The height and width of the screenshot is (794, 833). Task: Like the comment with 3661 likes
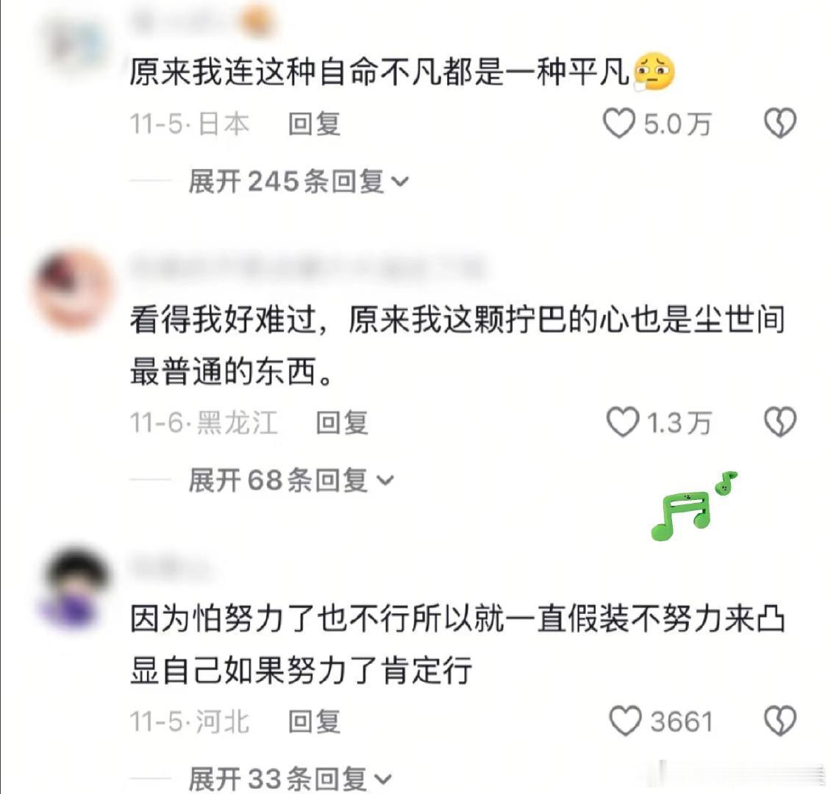point(625,720)
